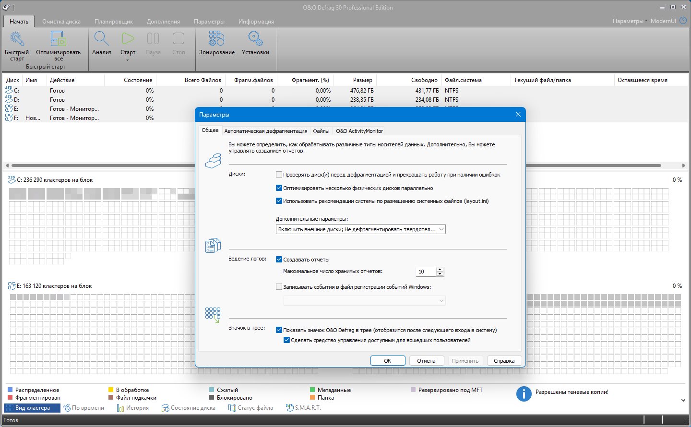Open the Установки gear icon
This screenshot has height=427, width=691.
click(255, 39)
